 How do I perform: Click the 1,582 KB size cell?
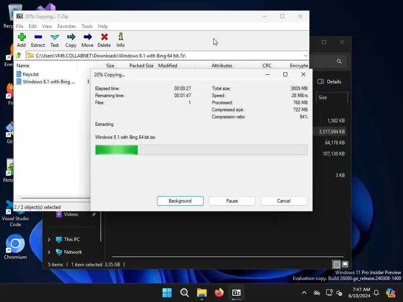pyautogui.click(x=336, y=120)
